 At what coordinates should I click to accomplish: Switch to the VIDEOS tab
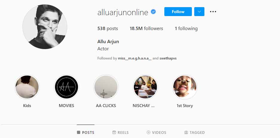[156, 132]
